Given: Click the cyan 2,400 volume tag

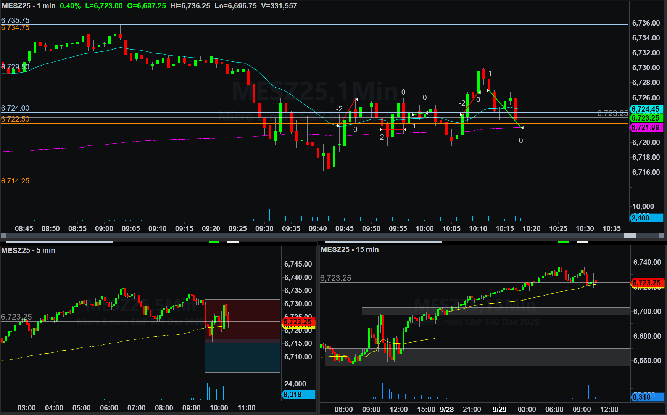Looking at the screenshot, I should click(x=646, y=218).
